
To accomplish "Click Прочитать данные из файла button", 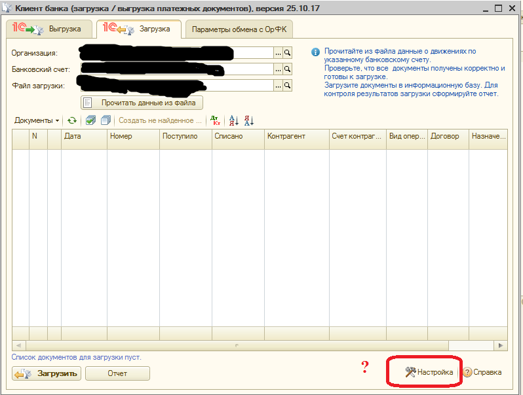I will tap(142, 103).
